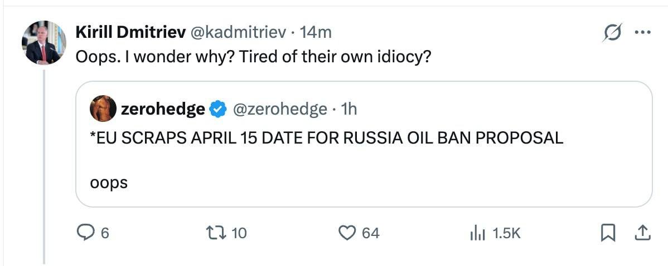Open the Grok explain icon
The height and width of the screenshot is (266, 668).
[612, 33]
